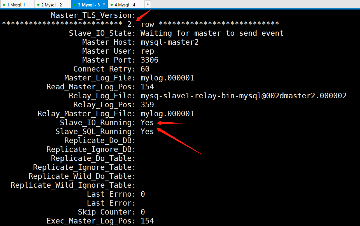Click the mysql-master2 host value
This screenshot has height=226, width=360.
[x=170, y=42]
